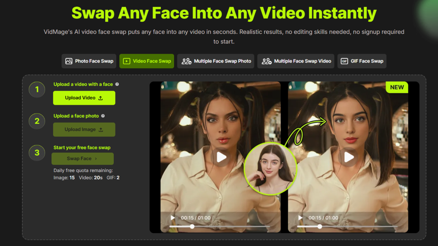Click the 'Upload a video with a face' label
Screen dimensions: 438x246
coord(83,84)
